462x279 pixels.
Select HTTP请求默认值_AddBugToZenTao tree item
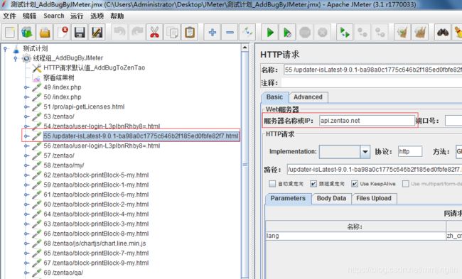point(95,68)
